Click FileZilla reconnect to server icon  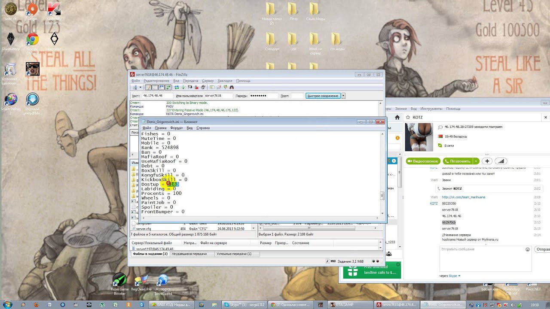pos(203,88)
